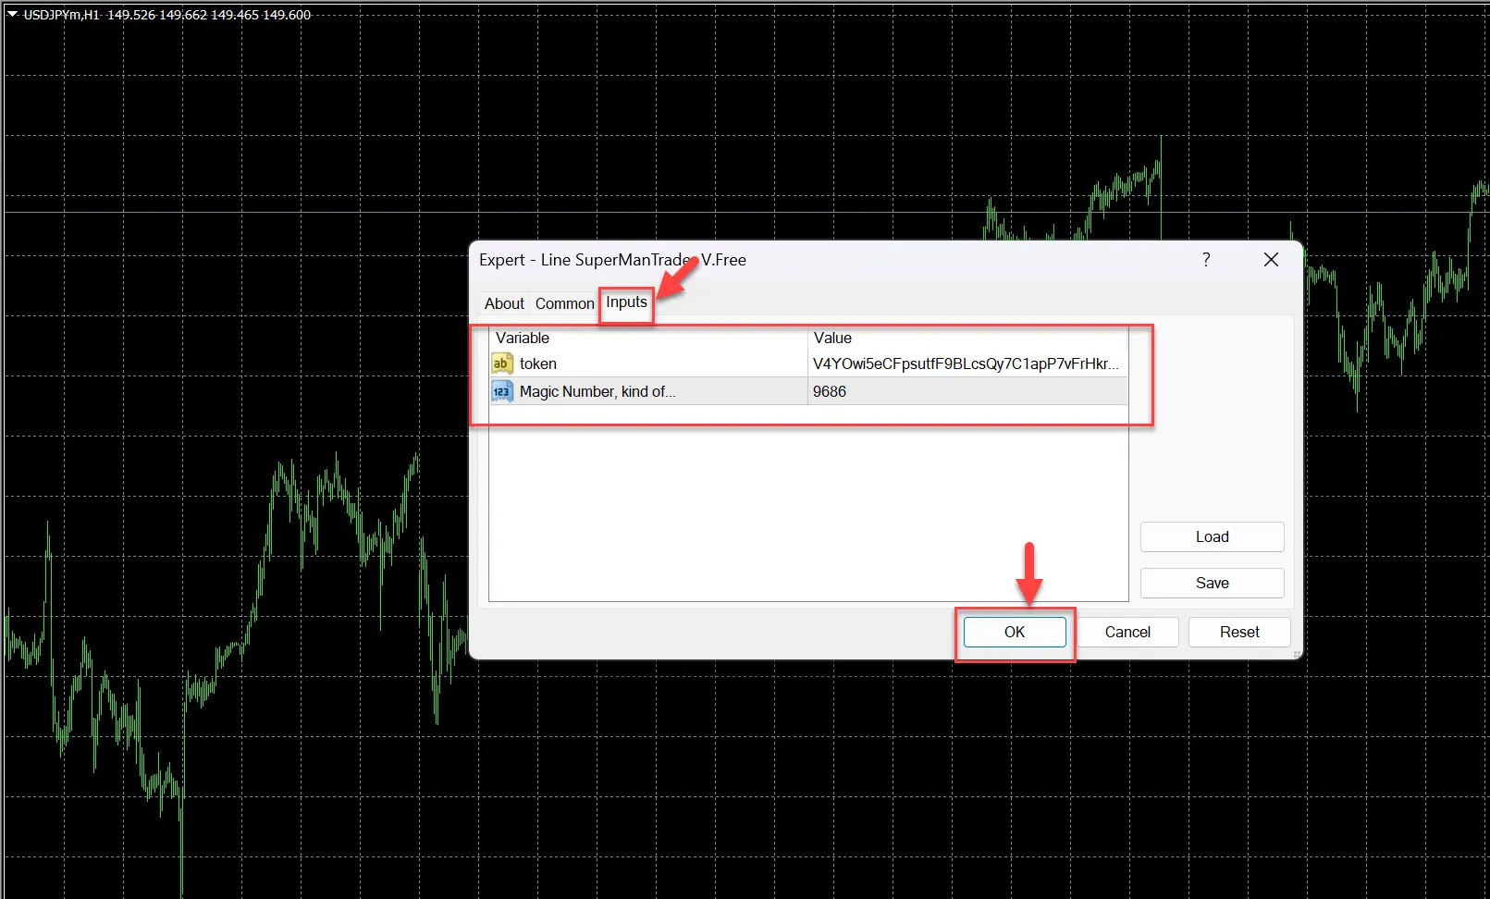Cancel the expert settings dialog
Viewport: 1490px width, 899px height.
click(1127, 632)
